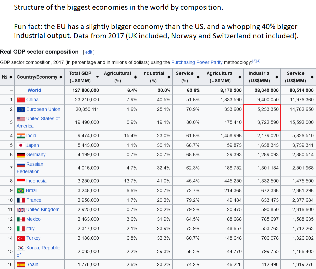Select China's total GDP 23,210,000

pyautogui.click(x=87, y=100)
